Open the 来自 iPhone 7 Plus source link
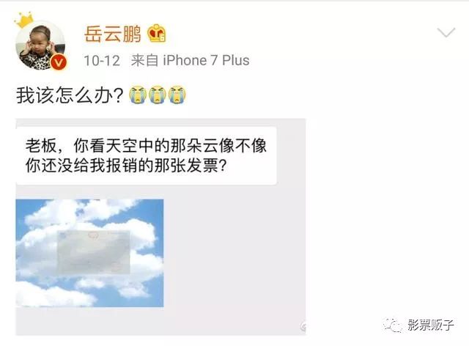Viewport: 469px width, 346px height. coord(191,60)
